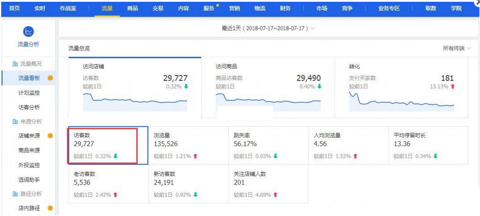This screenshot has height=216, width=480.
Task: Select the 访问商品 overview card
Action: coord(268,88)
